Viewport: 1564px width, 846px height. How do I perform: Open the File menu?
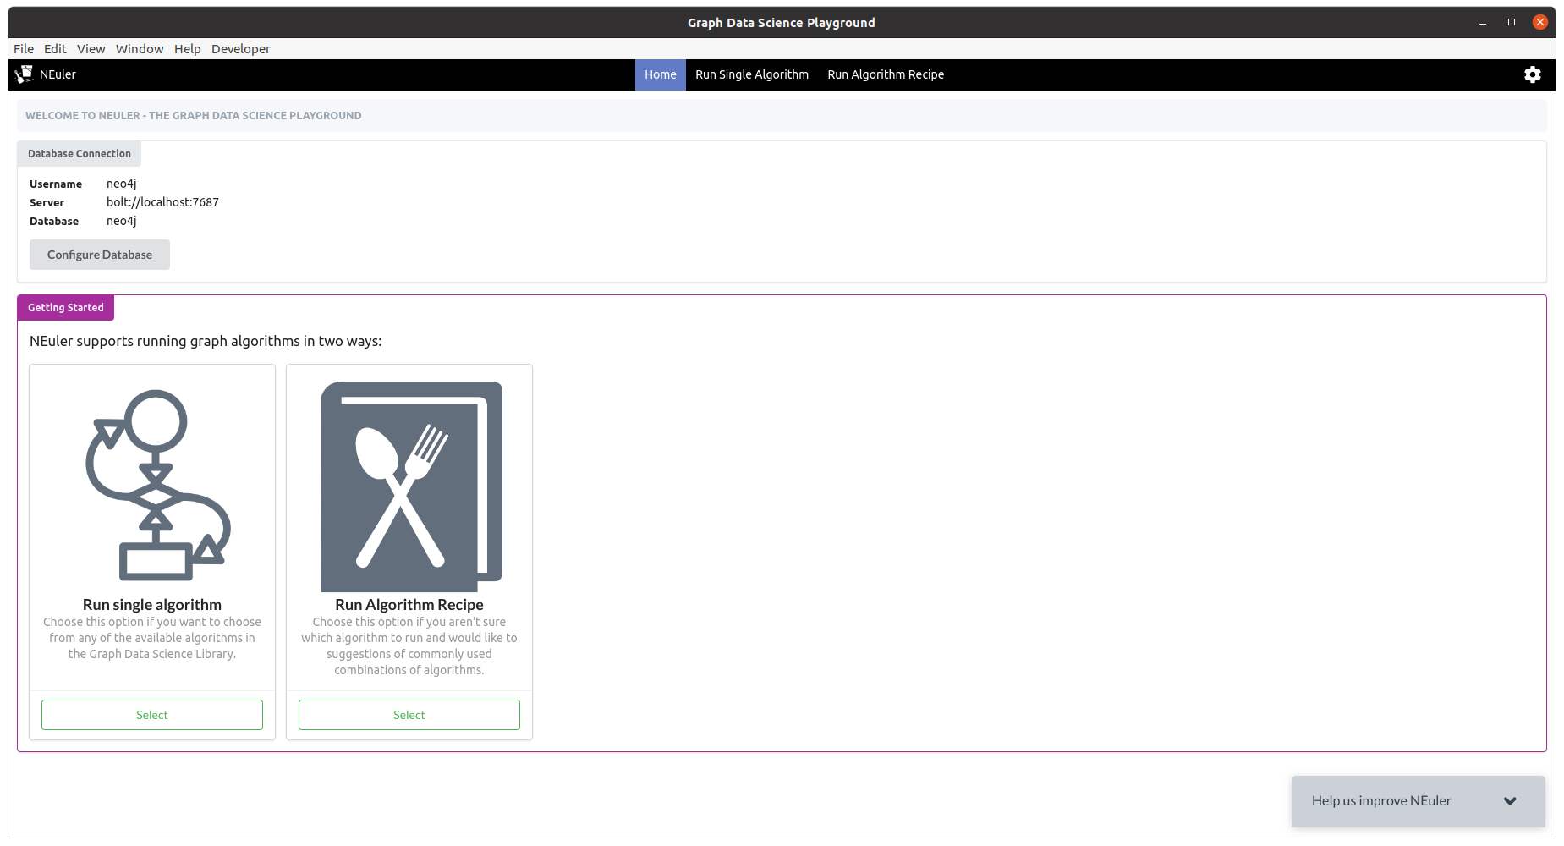click(24, 49)
